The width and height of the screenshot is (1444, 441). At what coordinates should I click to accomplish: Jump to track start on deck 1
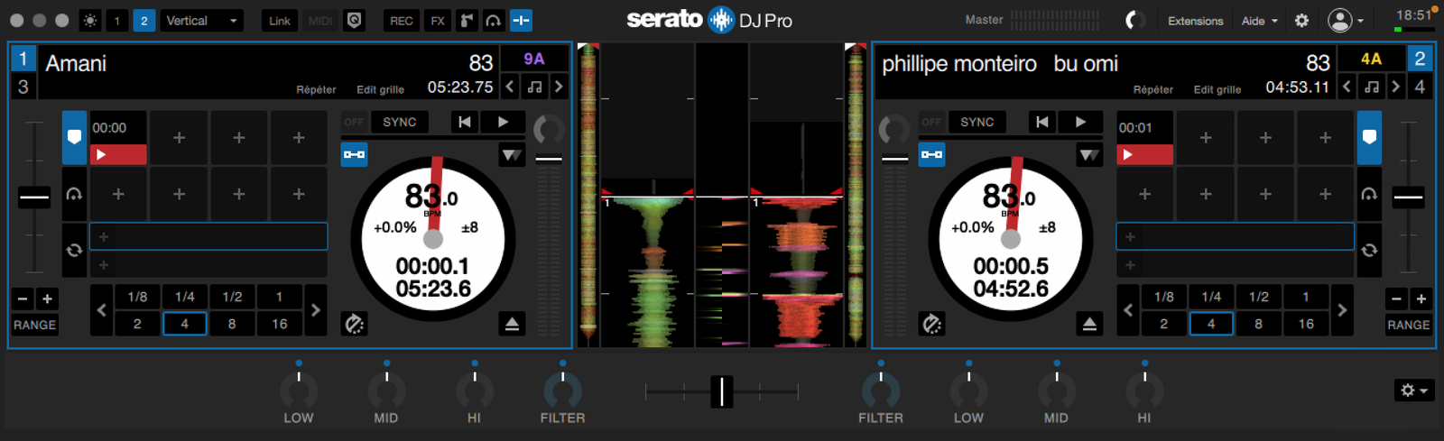[465, 122]
